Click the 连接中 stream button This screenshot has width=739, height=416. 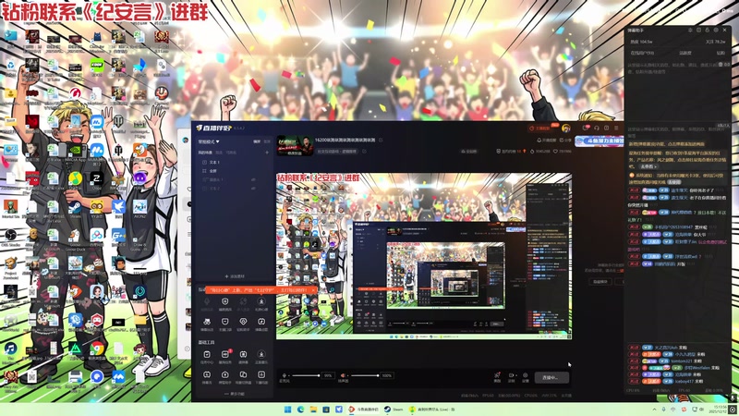(551, 377)
